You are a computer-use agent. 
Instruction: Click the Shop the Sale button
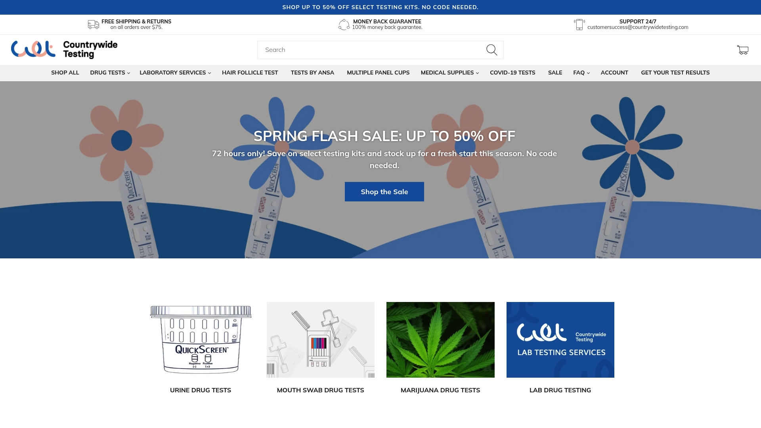384,191
